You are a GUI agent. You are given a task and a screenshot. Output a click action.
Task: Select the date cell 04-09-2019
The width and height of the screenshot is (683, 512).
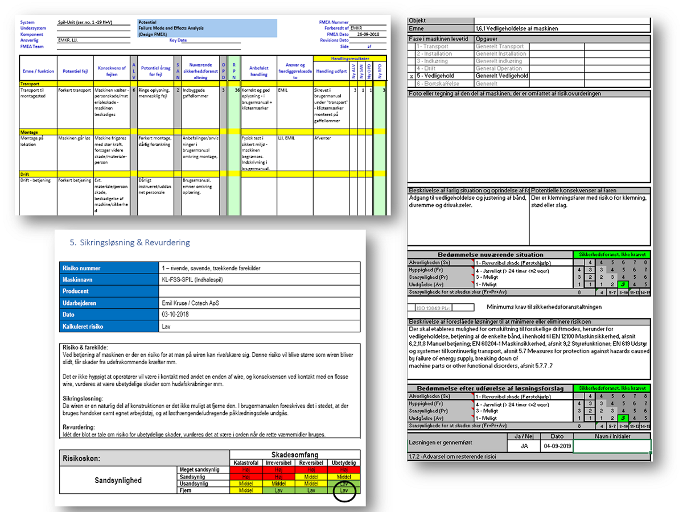tap(556, 446)
